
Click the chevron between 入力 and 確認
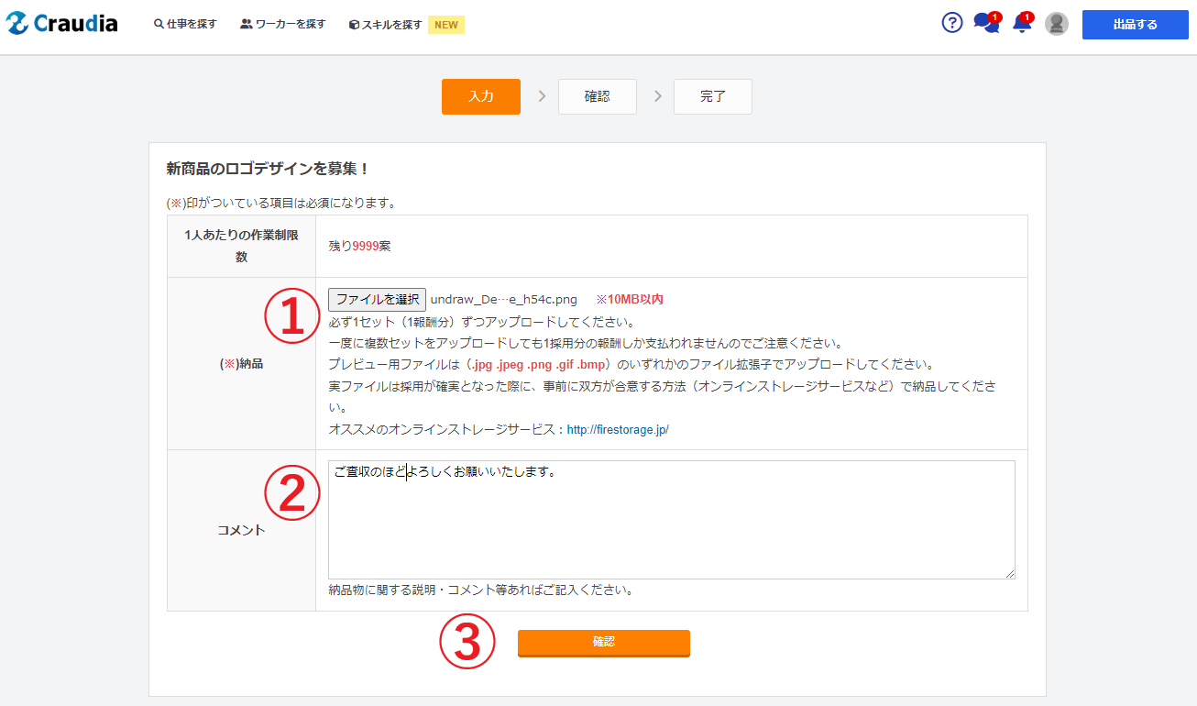pos(542,96)
